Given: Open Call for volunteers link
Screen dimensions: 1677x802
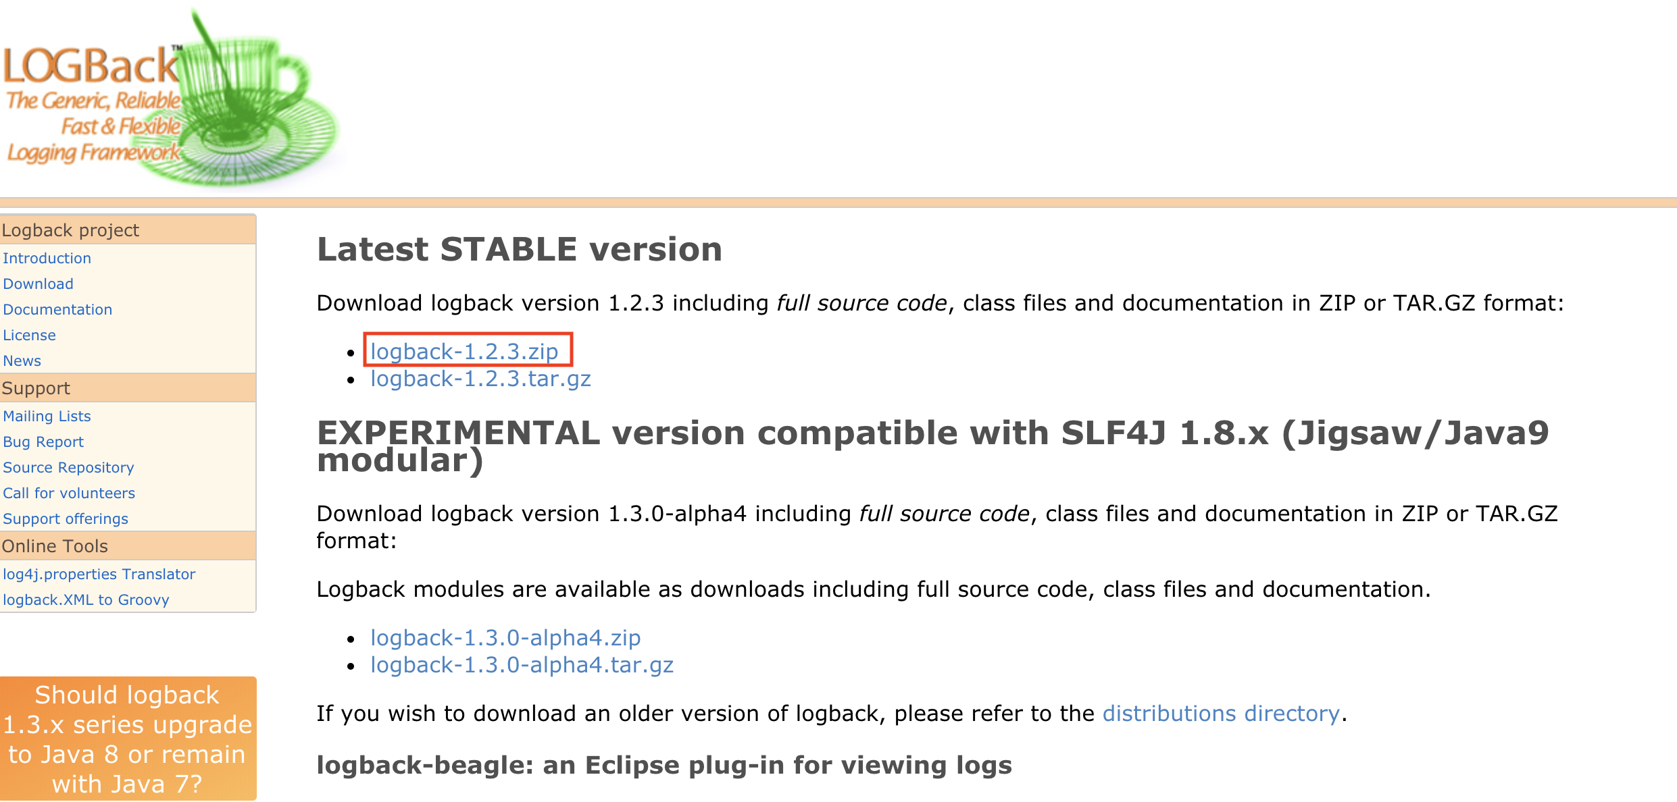Looking at the screenshot, I should coord(69,493).
